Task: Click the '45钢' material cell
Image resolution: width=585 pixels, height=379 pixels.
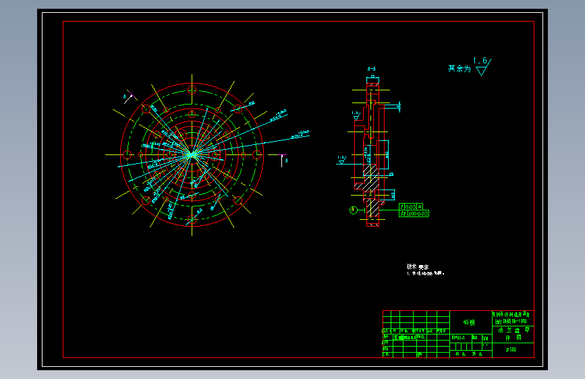Action: click(470, 322)
